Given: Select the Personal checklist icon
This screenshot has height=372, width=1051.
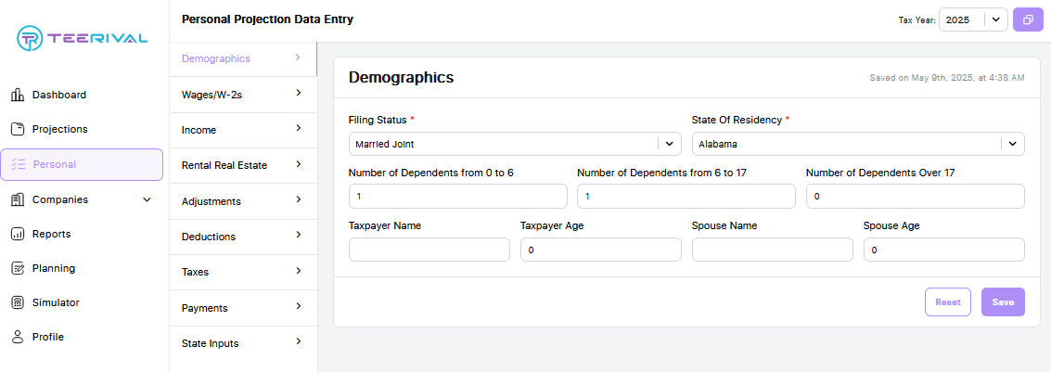Looking at the screenshot, I should (19, 164).
